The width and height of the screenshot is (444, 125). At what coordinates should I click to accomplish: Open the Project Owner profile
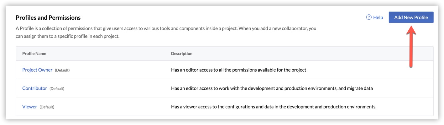37,70
